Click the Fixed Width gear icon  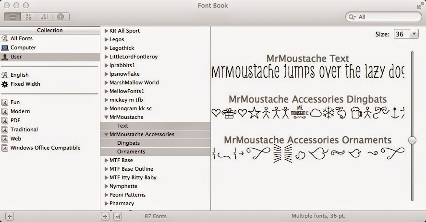[x=5, y=84]
